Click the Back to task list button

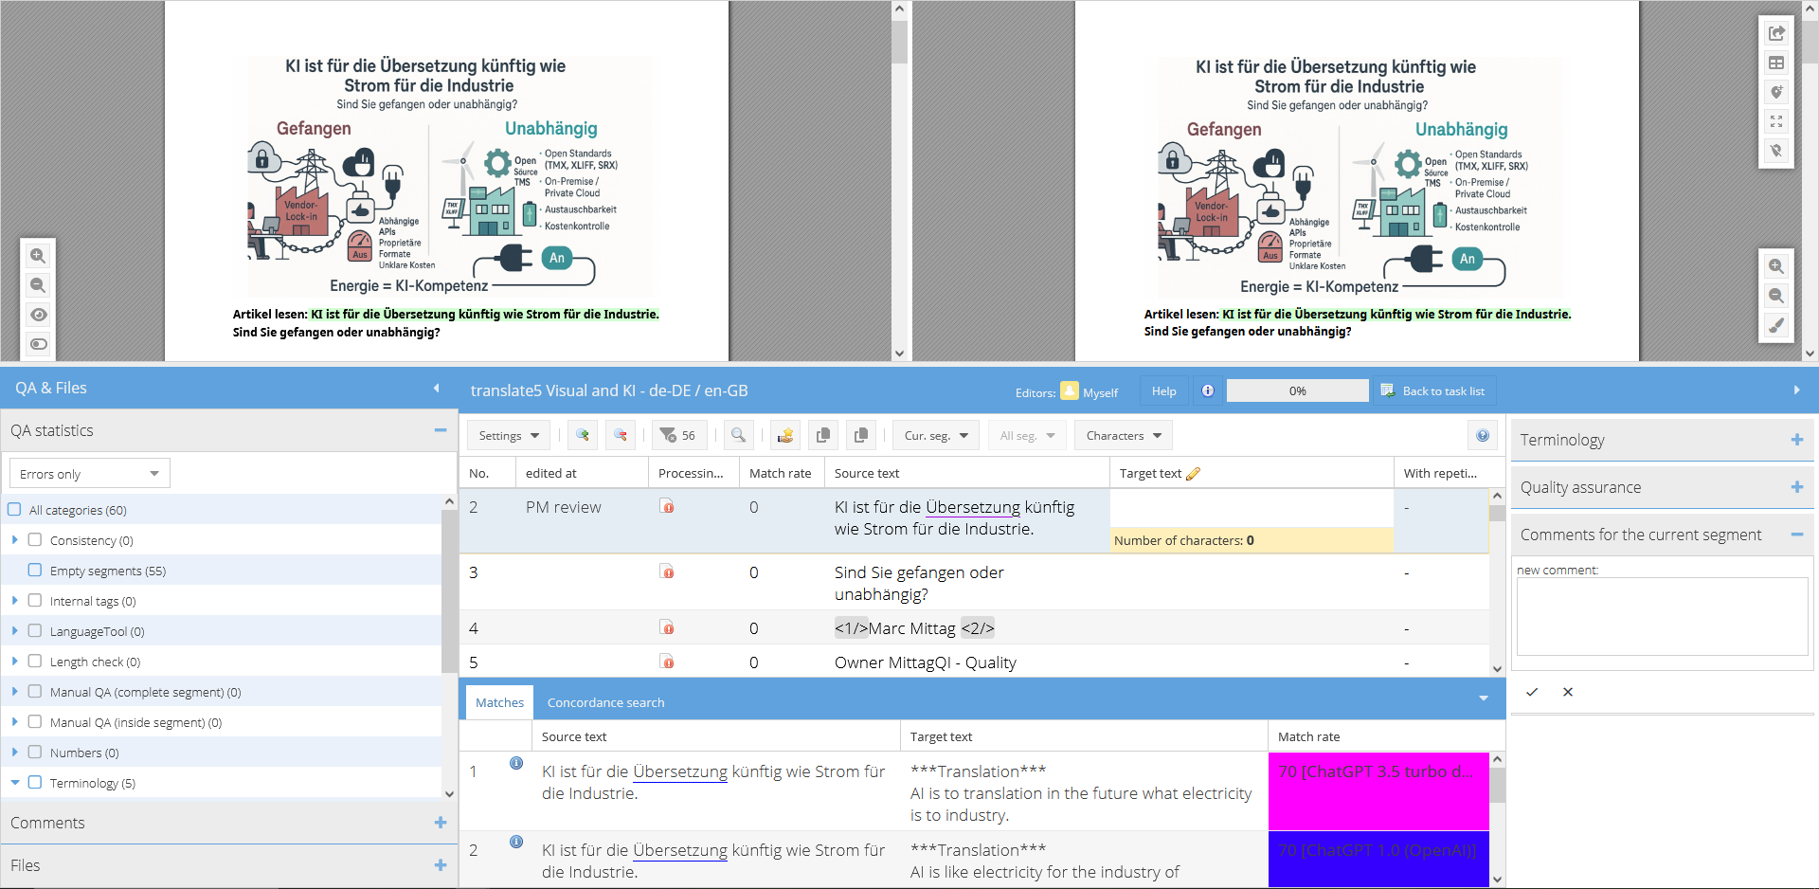pos(1433,391)
